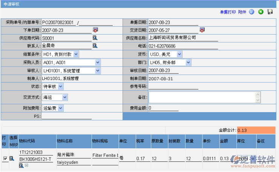Open the 结算条件 dropdown
This screenshot has width=279, height=172.
[76, 54]
